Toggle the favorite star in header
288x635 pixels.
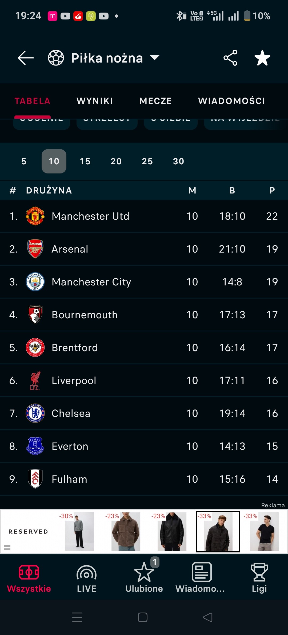point(262,58)
